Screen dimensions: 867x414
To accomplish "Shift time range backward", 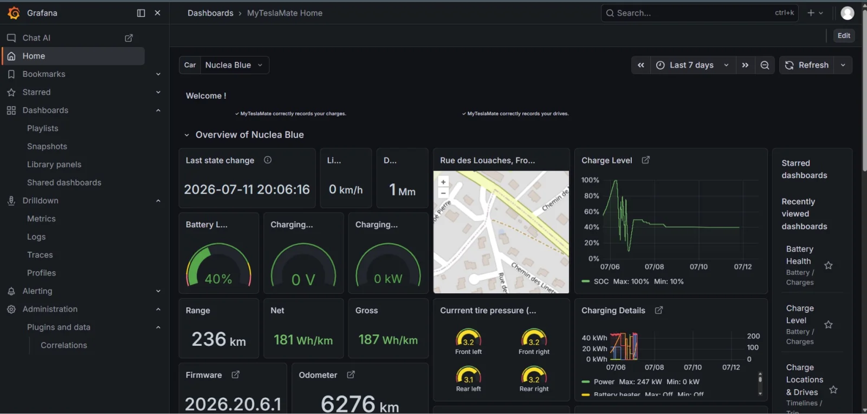I will [641, 65].
